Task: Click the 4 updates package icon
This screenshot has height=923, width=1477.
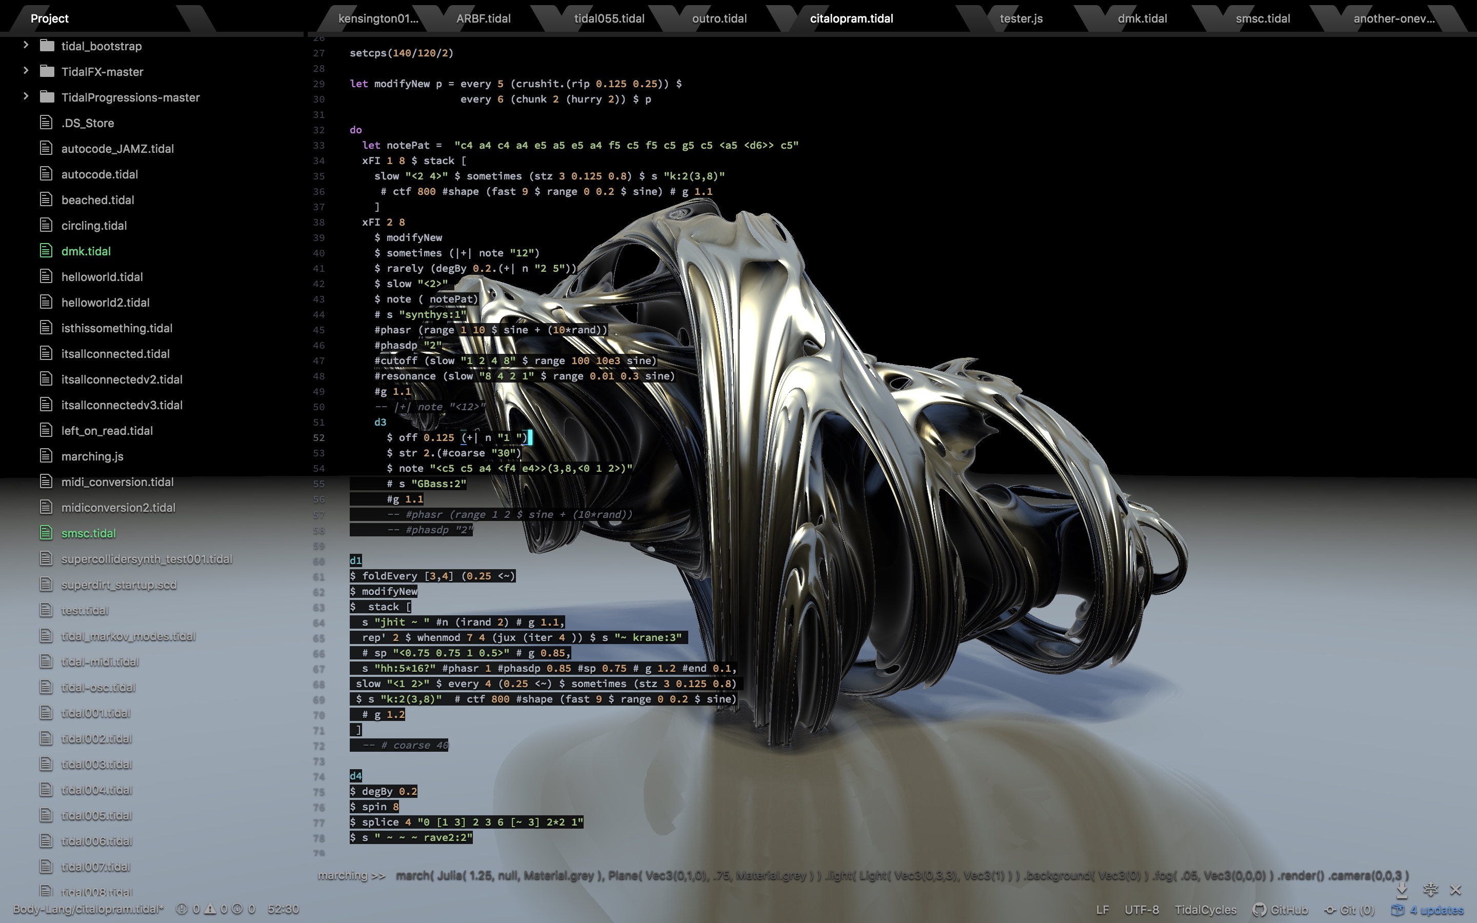Action: 1397,910
